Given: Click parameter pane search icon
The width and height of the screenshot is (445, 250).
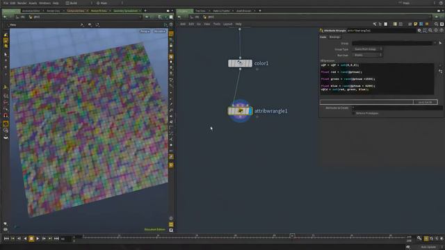Looking at the screenshot, I should pyautogui.click(x=430, y=31).
